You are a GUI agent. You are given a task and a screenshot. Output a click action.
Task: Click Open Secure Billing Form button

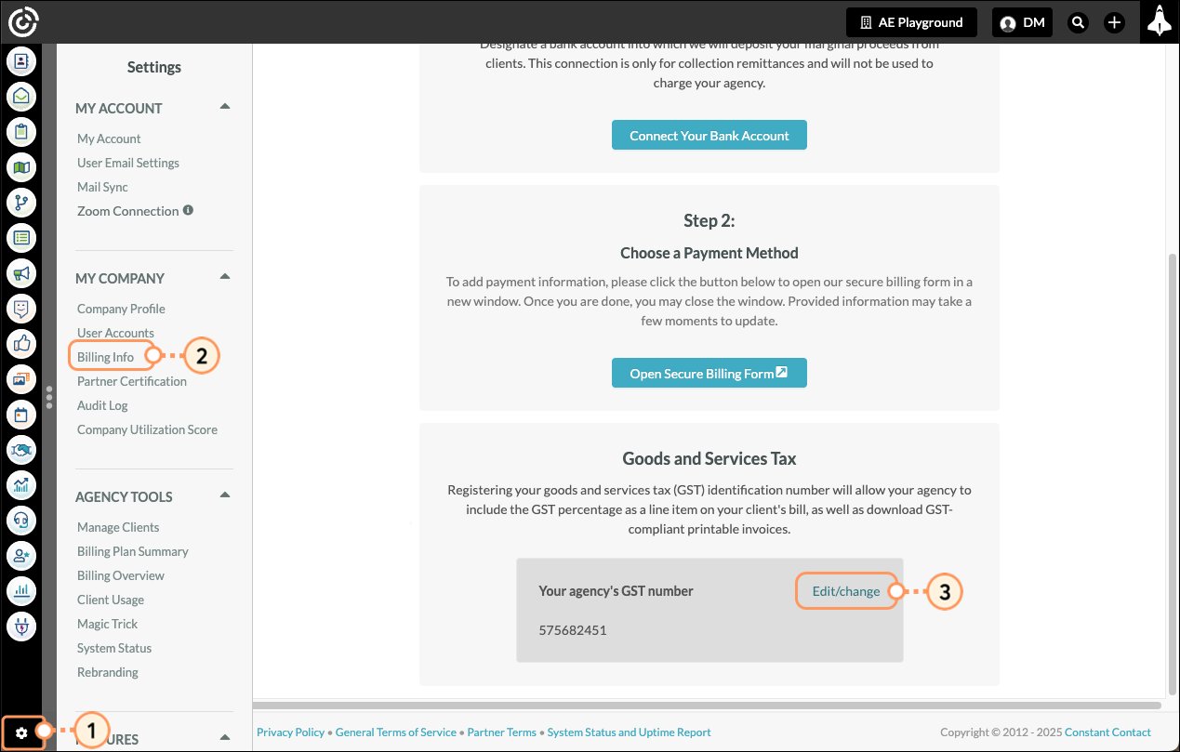click(709, 373)
